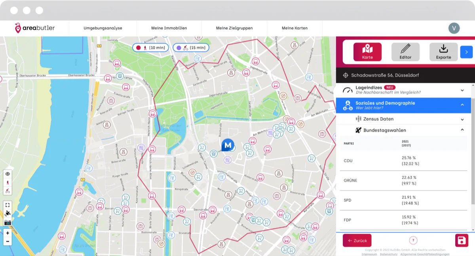Click the CDU row value 25.76 %

tap(409, 158)
